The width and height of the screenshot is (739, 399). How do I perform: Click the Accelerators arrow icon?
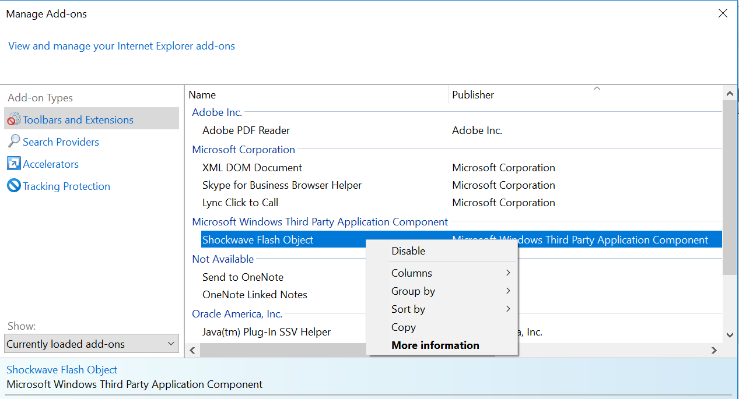[x=13, y=164]
